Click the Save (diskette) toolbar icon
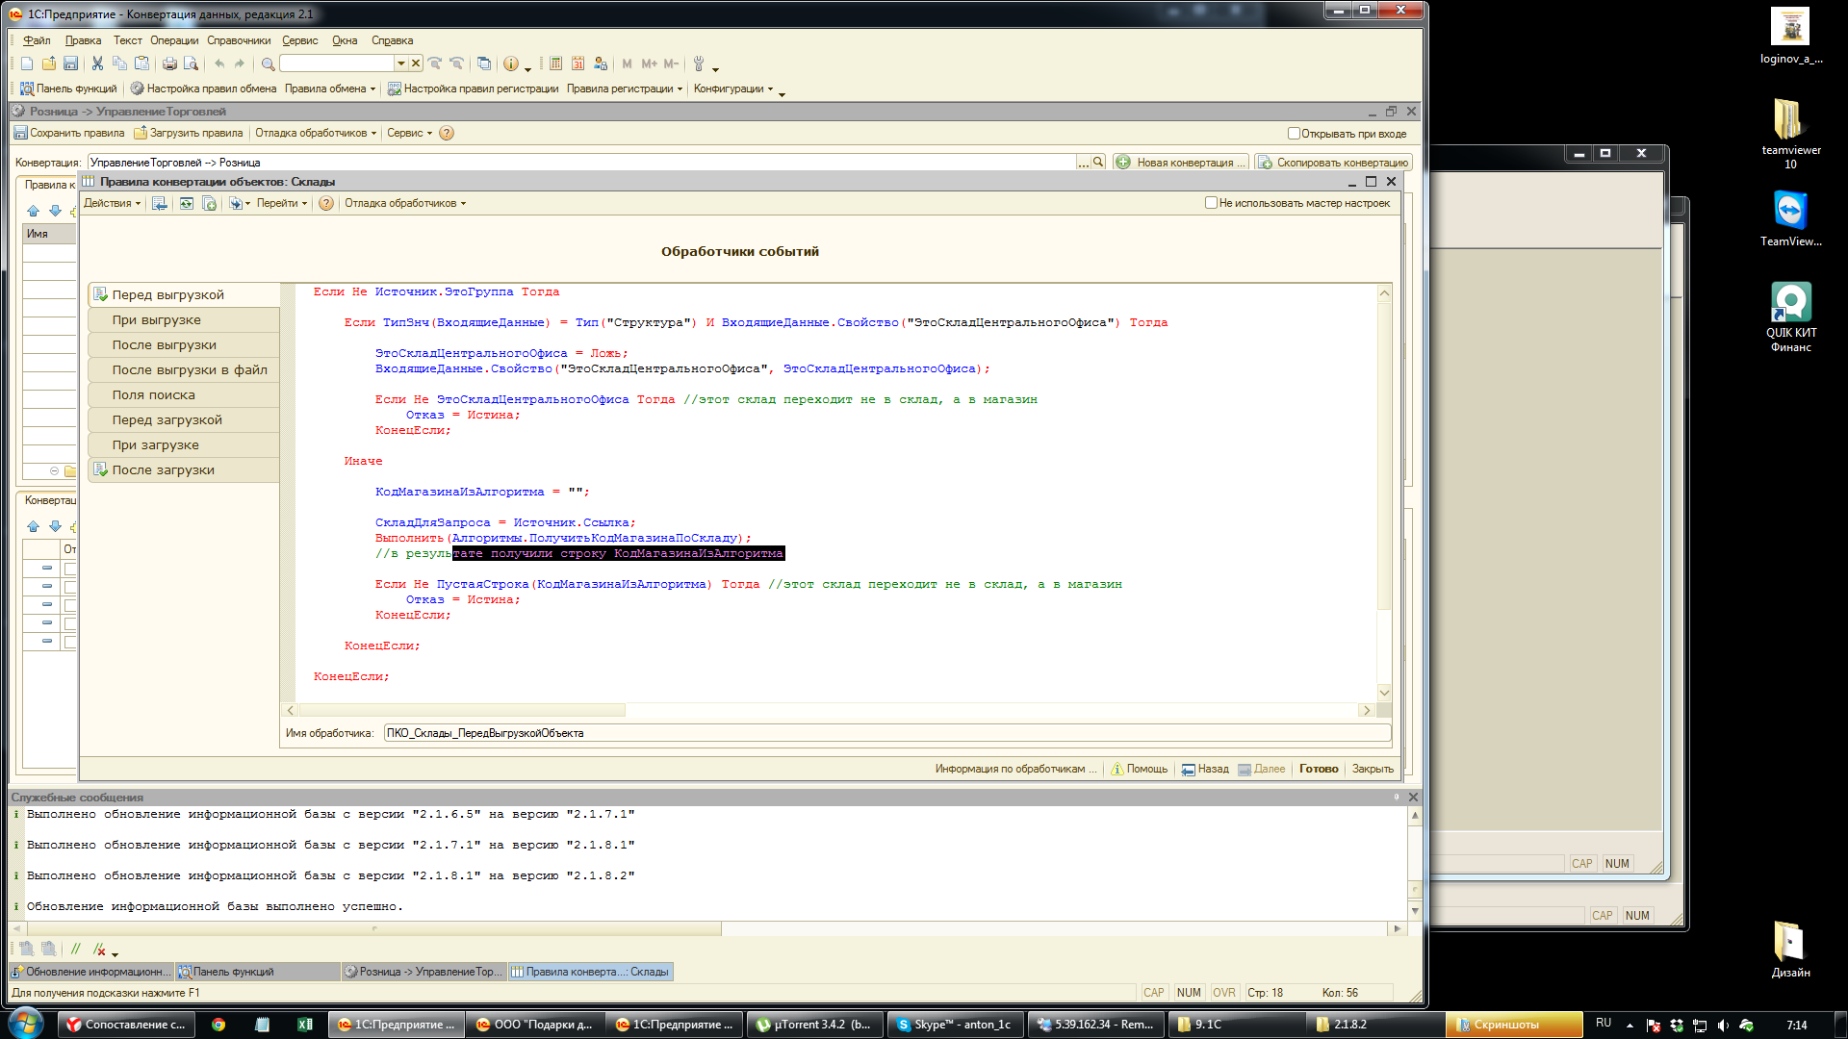 click(x=71, y=63)
